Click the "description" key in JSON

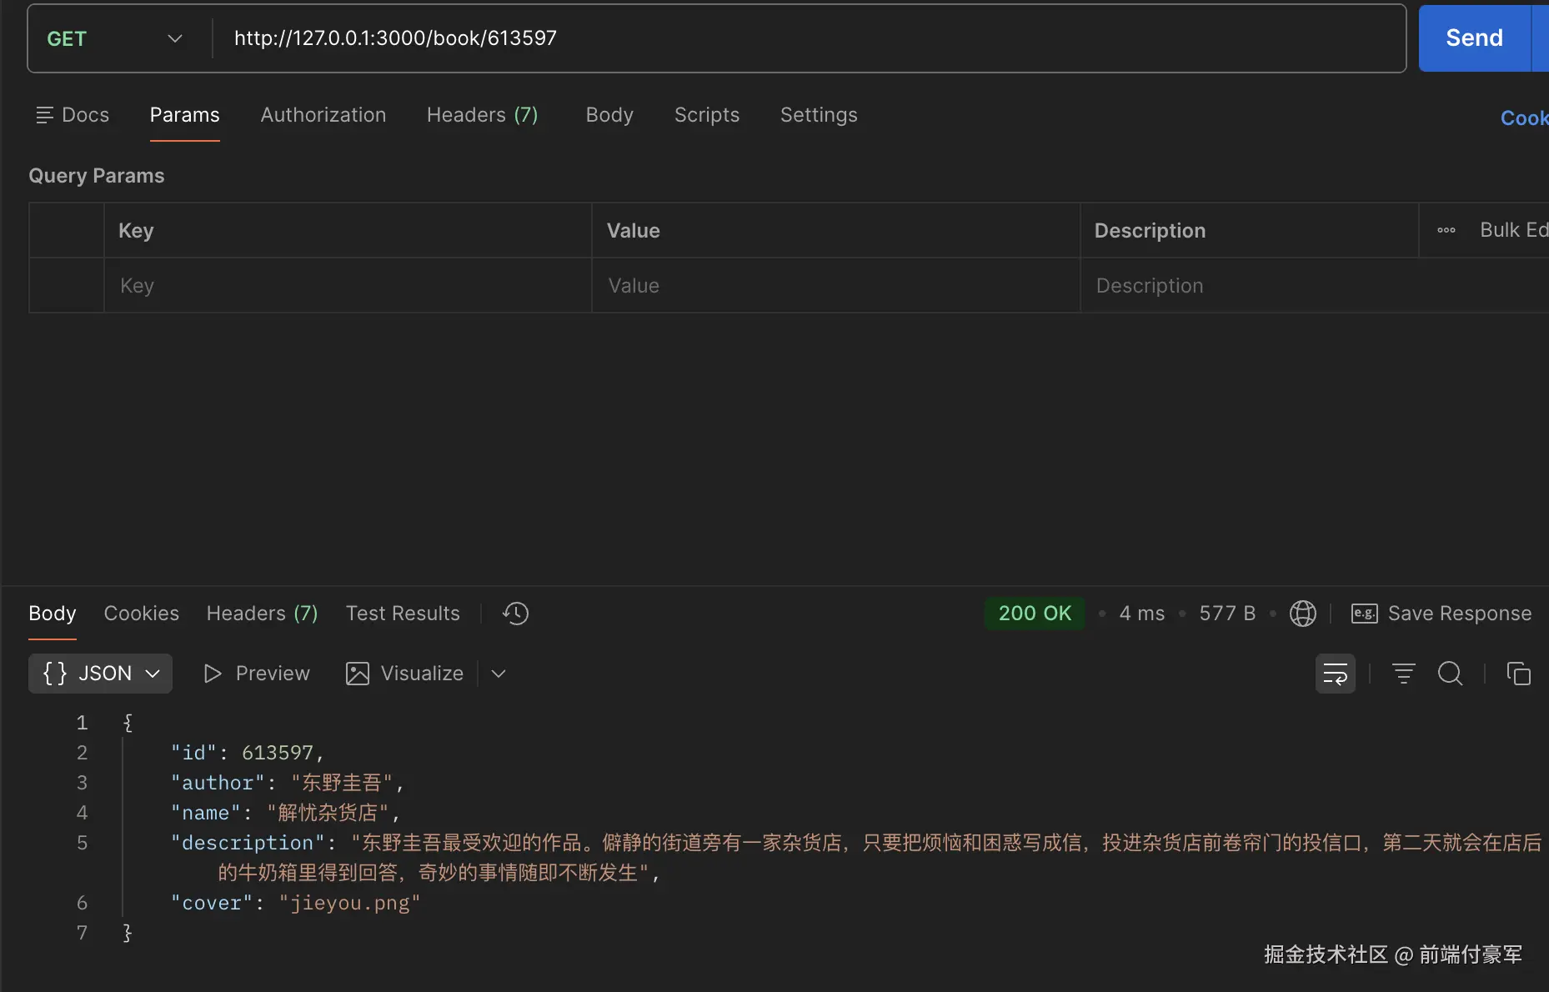[248, 843]
